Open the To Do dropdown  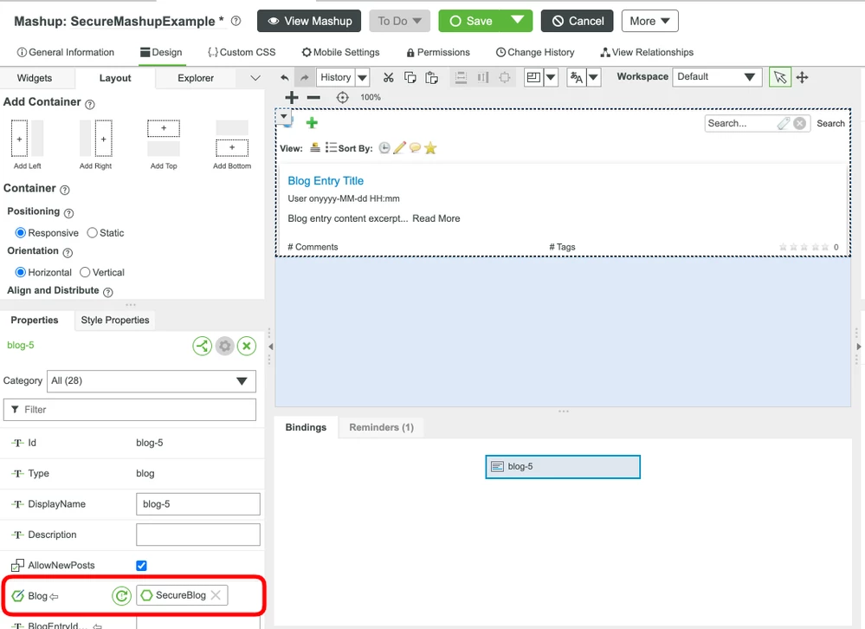[x=399, y=21]
